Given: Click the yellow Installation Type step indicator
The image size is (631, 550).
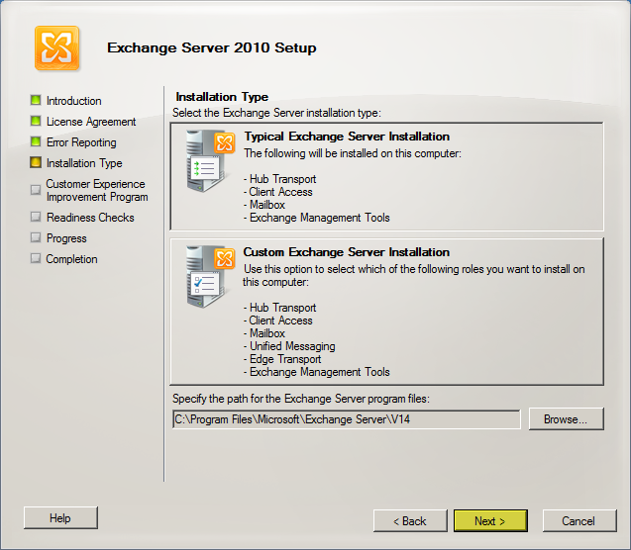Looking at the screenshot, I should tap(36, 162).
